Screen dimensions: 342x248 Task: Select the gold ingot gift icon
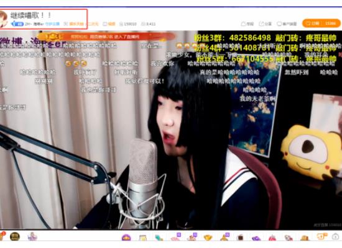(x=208, y=237)
